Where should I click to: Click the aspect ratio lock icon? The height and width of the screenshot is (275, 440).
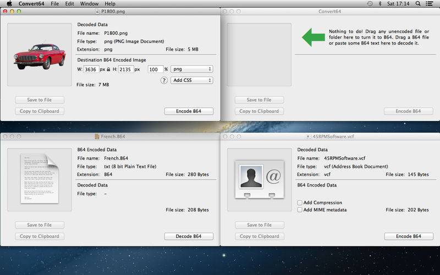[x=109, y=70]
